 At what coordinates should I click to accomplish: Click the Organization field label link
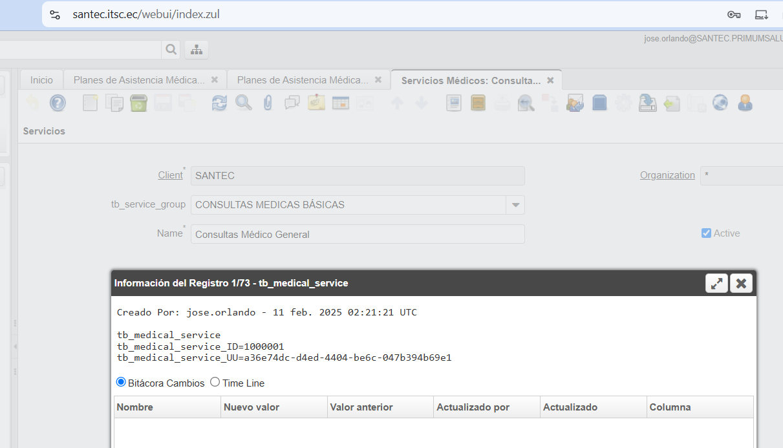pos(667,175)
